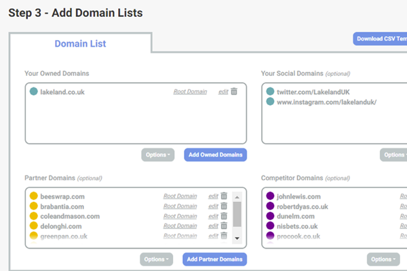Click the teal dot beside the instagram.com/lakelanduk entry

coord(270,102)
